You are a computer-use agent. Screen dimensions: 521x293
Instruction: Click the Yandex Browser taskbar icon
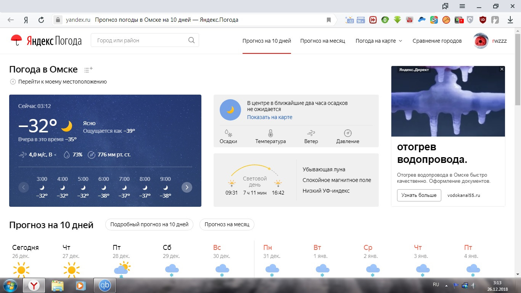tap(34, 285)
